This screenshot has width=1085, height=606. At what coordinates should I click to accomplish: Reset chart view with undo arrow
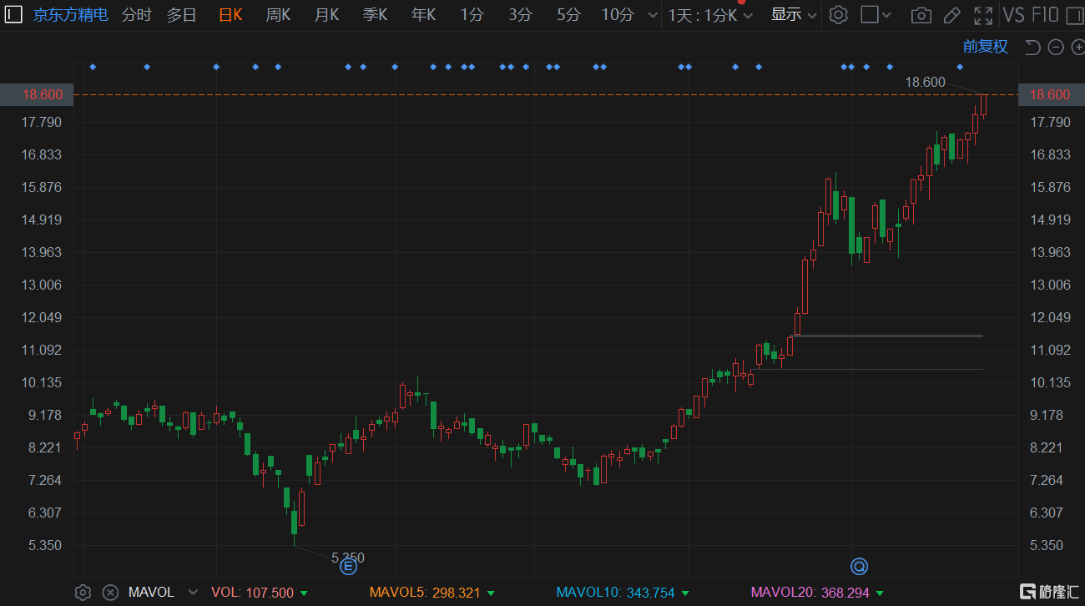1032,47
